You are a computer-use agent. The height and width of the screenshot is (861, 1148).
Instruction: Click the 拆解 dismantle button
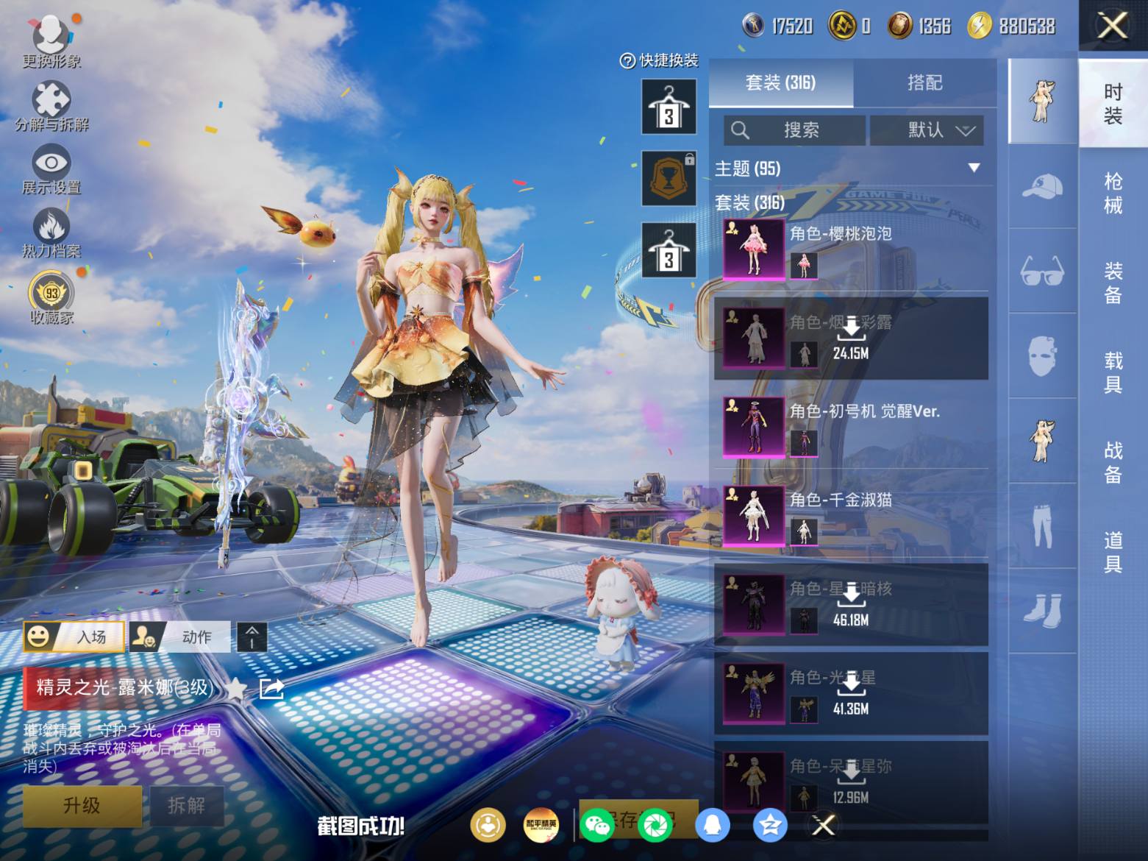click(x=185, y=806)
